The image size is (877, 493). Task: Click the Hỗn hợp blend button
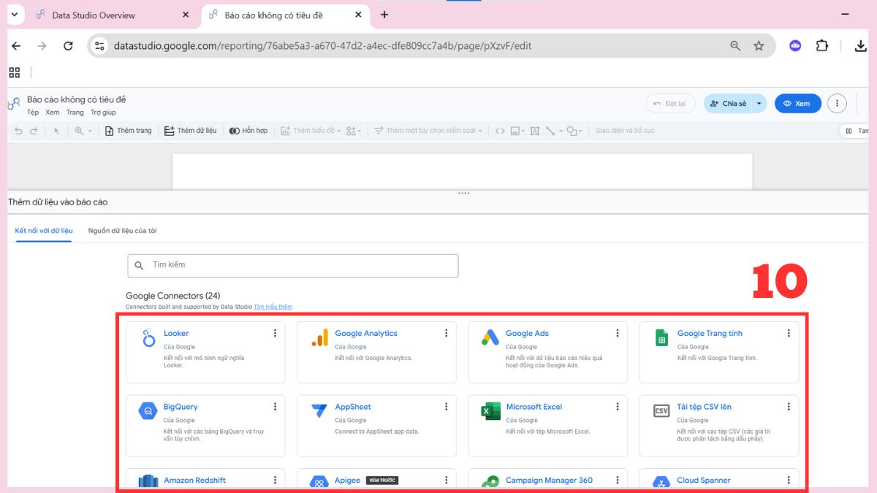point(248,131)
